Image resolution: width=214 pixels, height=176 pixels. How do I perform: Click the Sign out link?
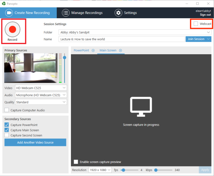205,15
